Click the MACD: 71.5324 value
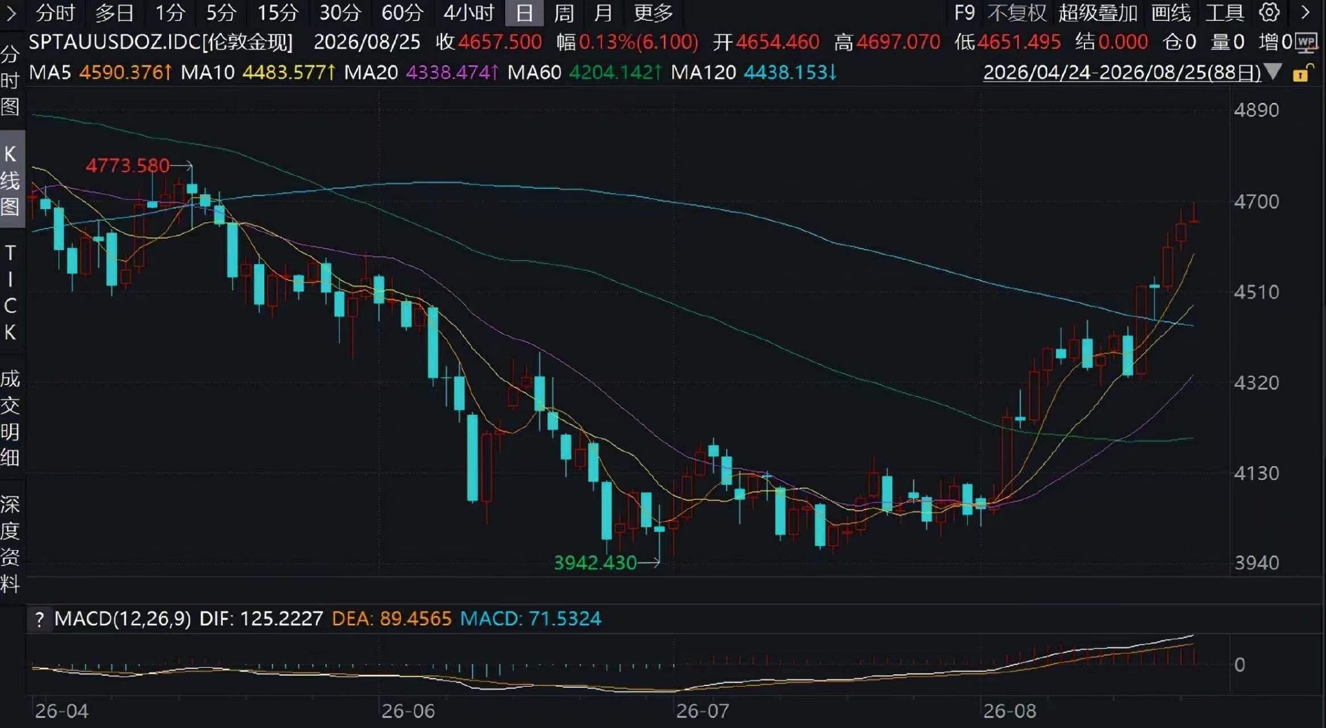1326x728 pixels. (530, 619)
